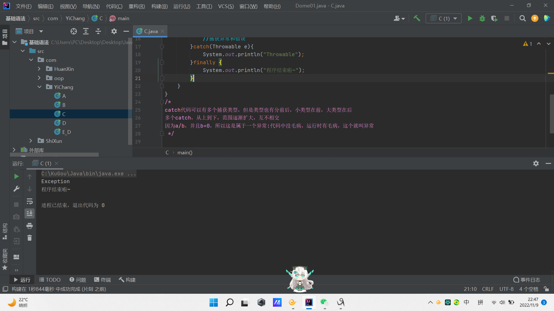Collapse the YiChang package
This screenshot has height=311, width=554.
(39, 87)
